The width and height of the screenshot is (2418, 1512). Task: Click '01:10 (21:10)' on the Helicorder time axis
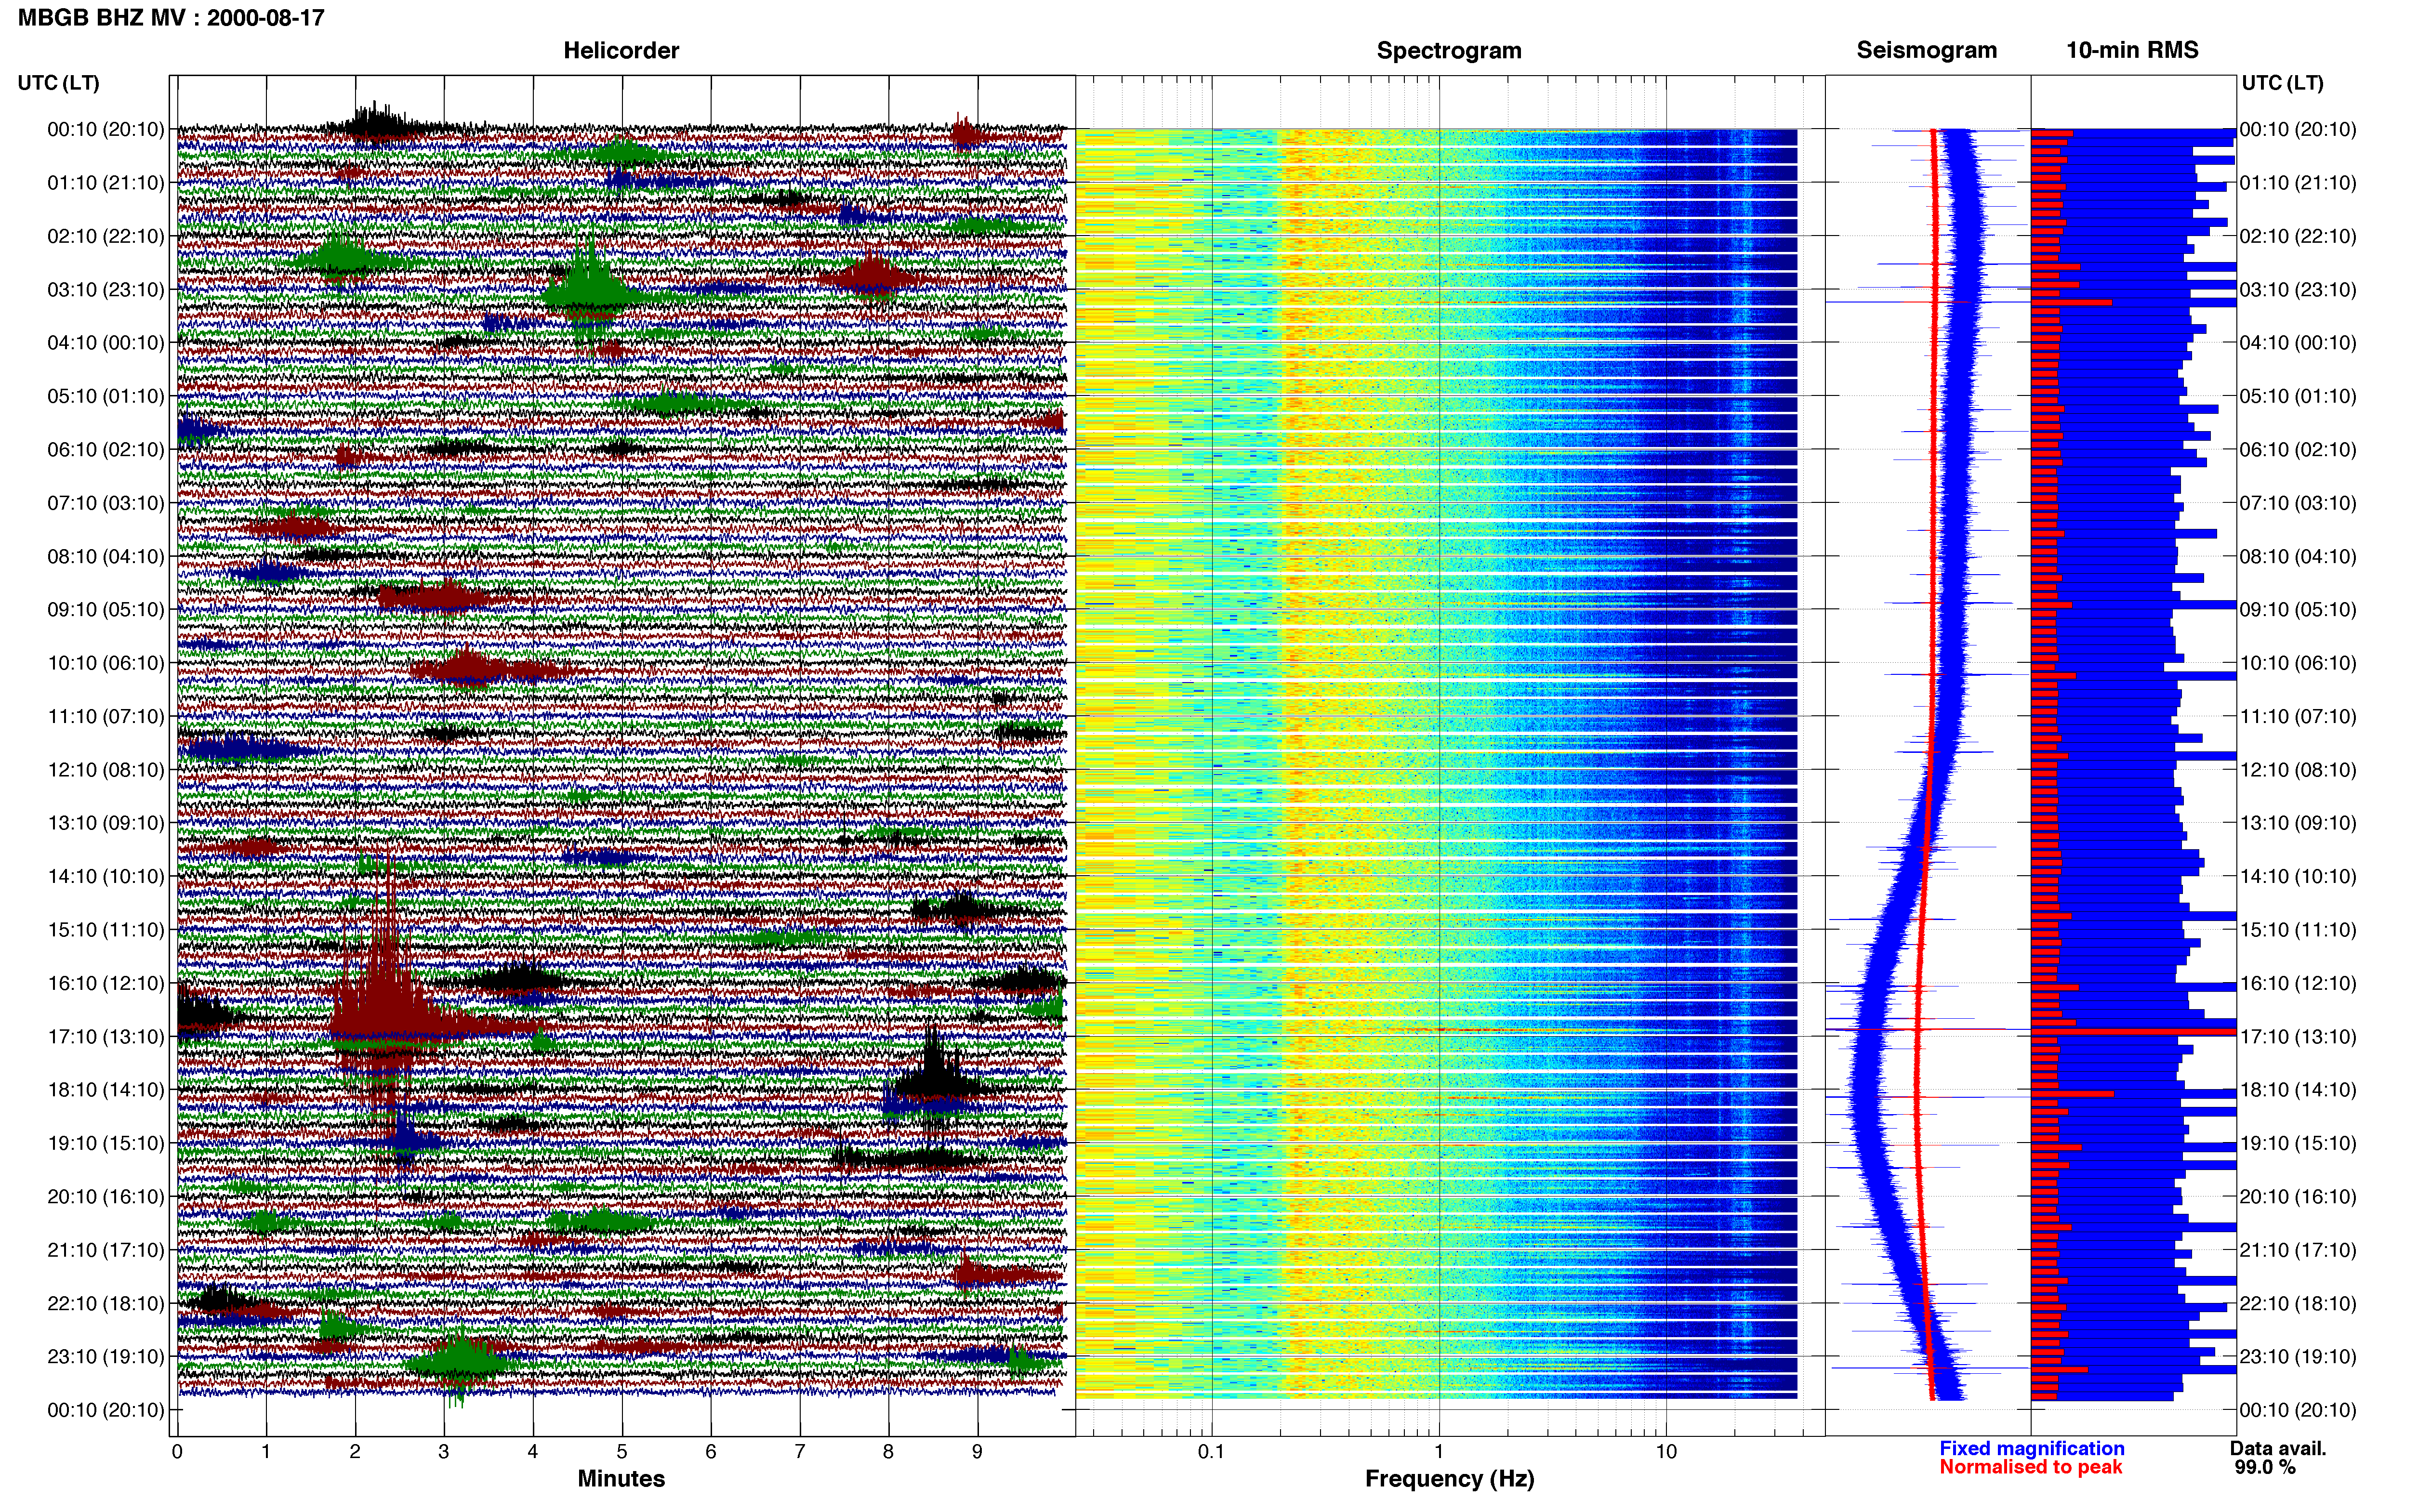coord(106,183)
